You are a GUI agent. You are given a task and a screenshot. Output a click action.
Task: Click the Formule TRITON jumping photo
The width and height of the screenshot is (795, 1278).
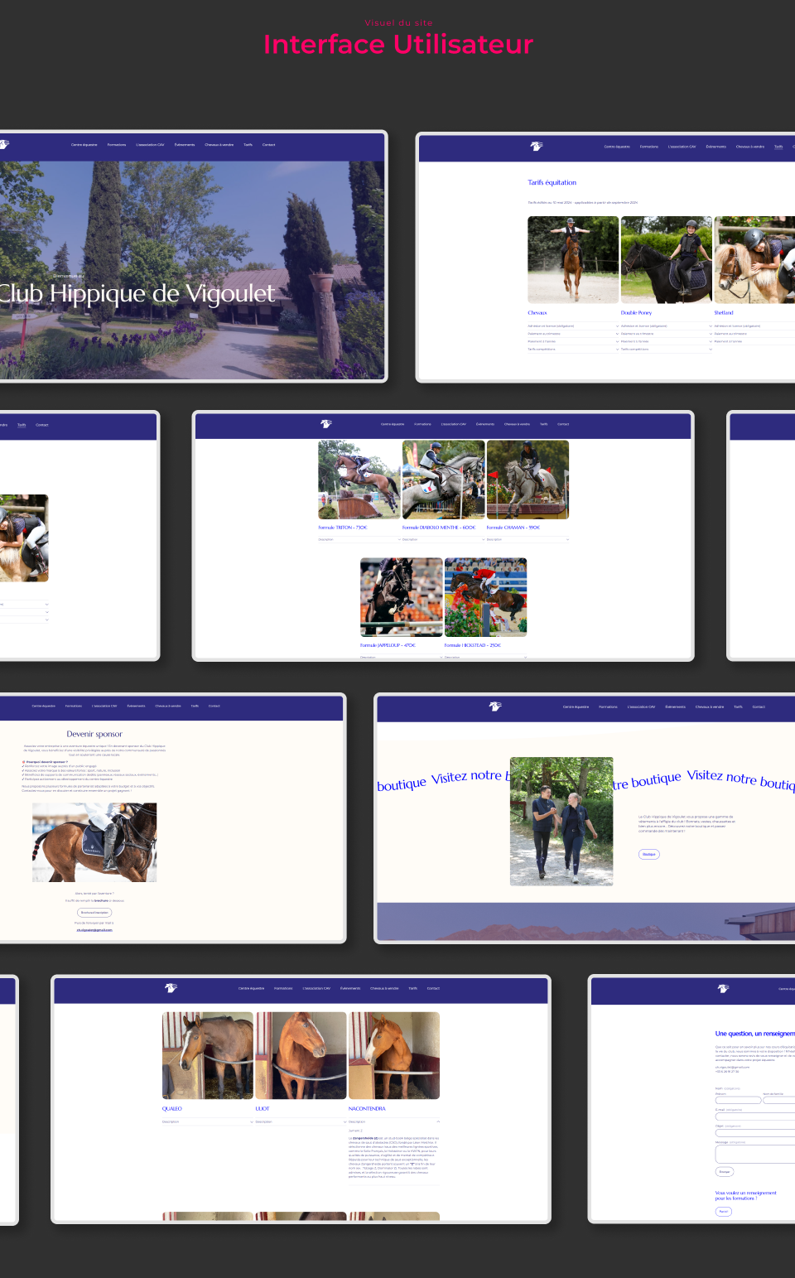(x=359, y=480)
